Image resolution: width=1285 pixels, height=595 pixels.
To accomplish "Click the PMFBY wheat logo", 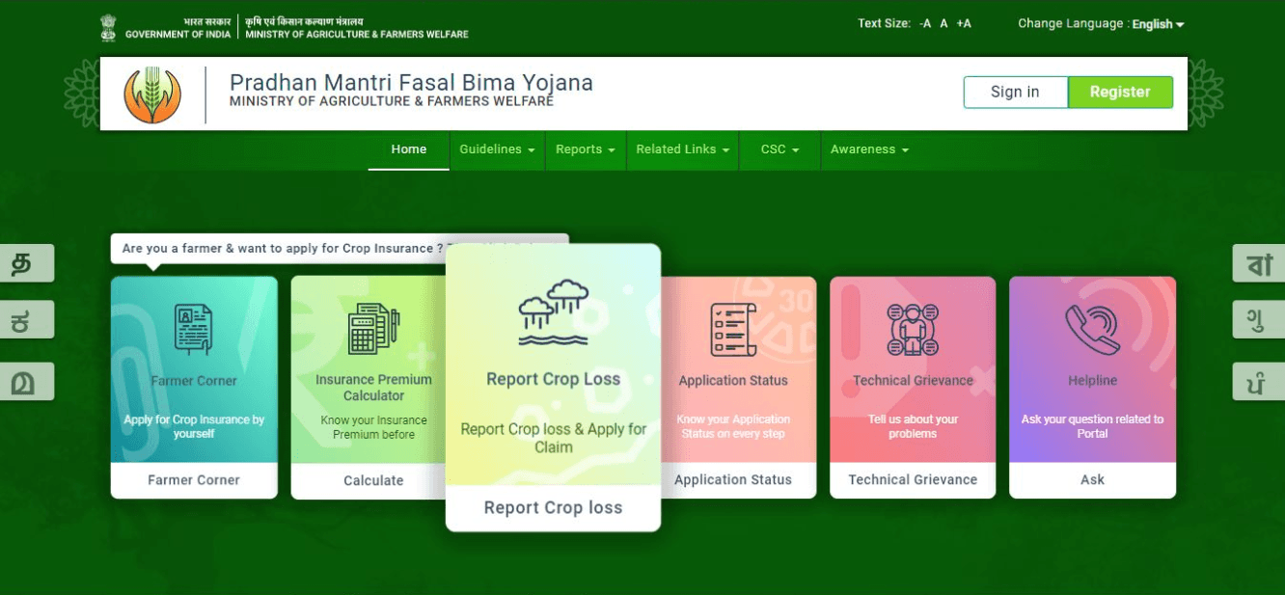I will (x=152, y=95).
